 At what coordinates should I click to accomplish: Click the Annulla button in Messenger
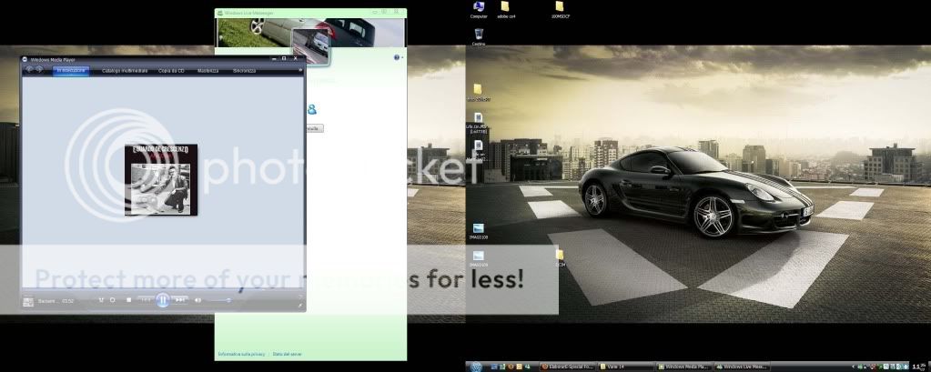(x=313, y=128)
